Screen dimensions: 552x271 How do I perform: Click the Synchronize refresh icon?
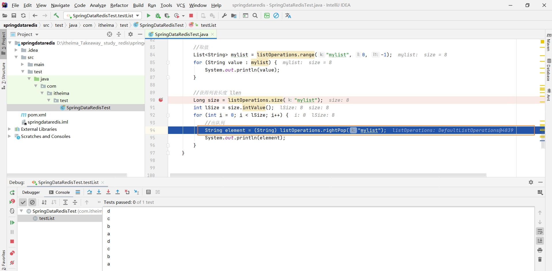tap(23, 16)
